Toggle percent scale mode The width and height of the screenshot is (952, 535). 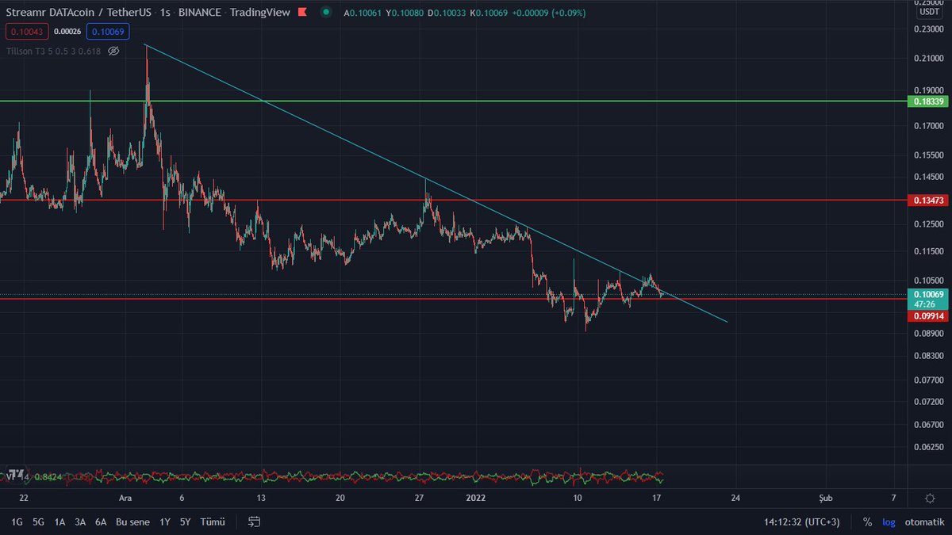(867, 522)
